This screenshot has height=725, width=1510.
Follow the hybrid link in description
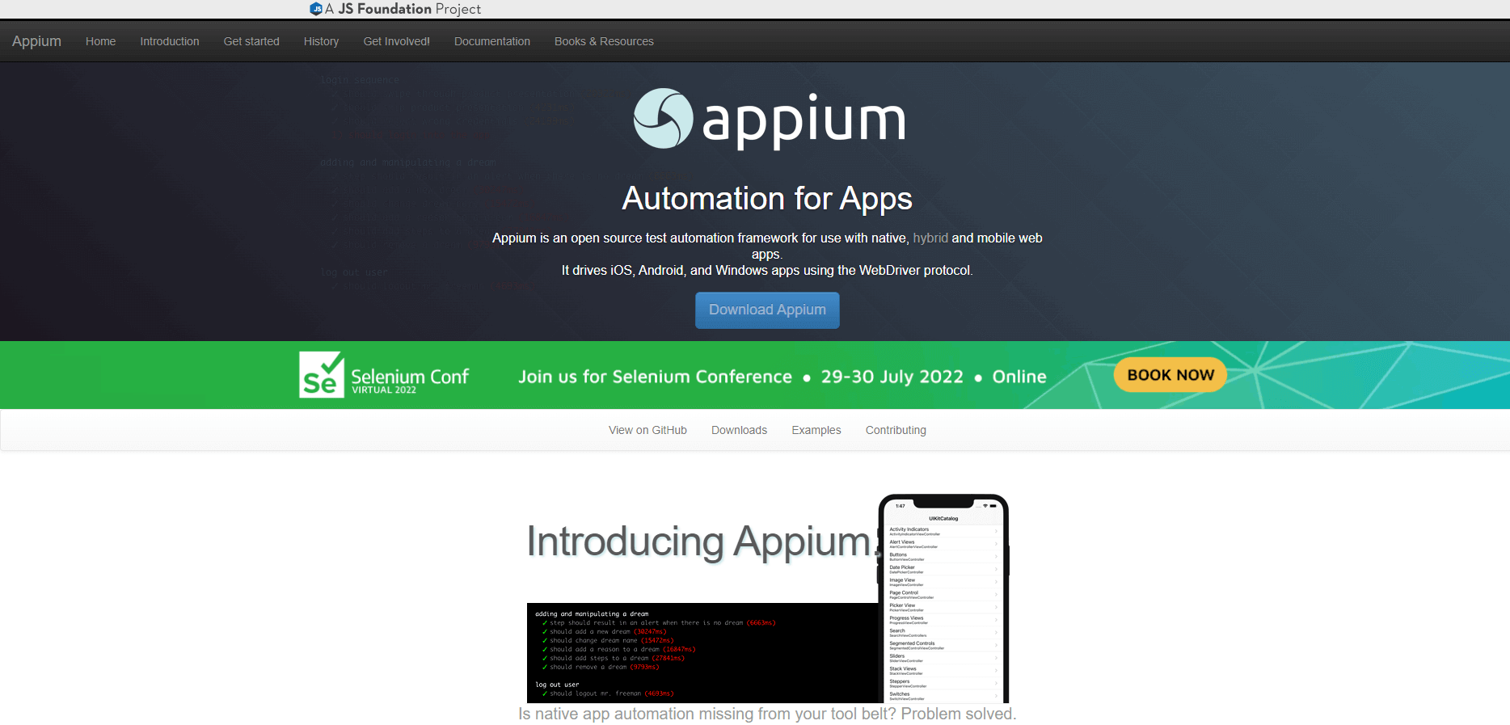click(x=930, y=238)
